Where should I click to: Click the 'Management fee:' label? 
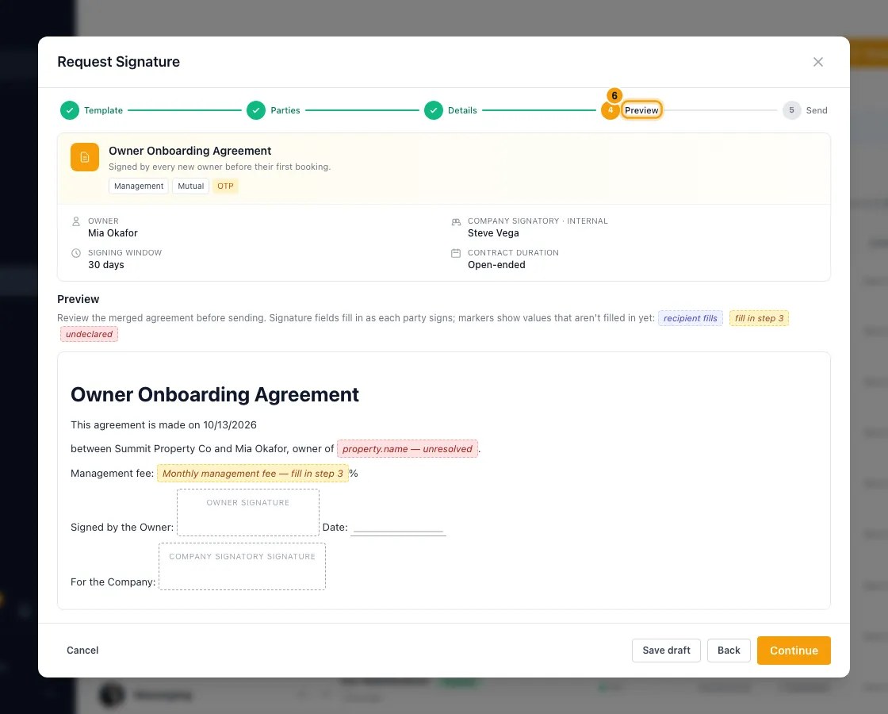[112, 473]
